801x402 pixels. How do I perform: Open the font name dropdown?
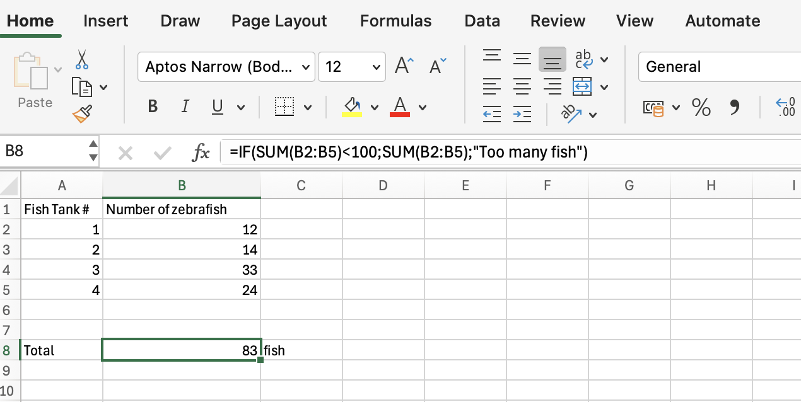point(306,67)
